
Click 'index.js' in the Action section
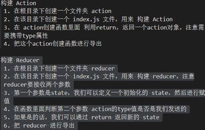pos(86,19)
